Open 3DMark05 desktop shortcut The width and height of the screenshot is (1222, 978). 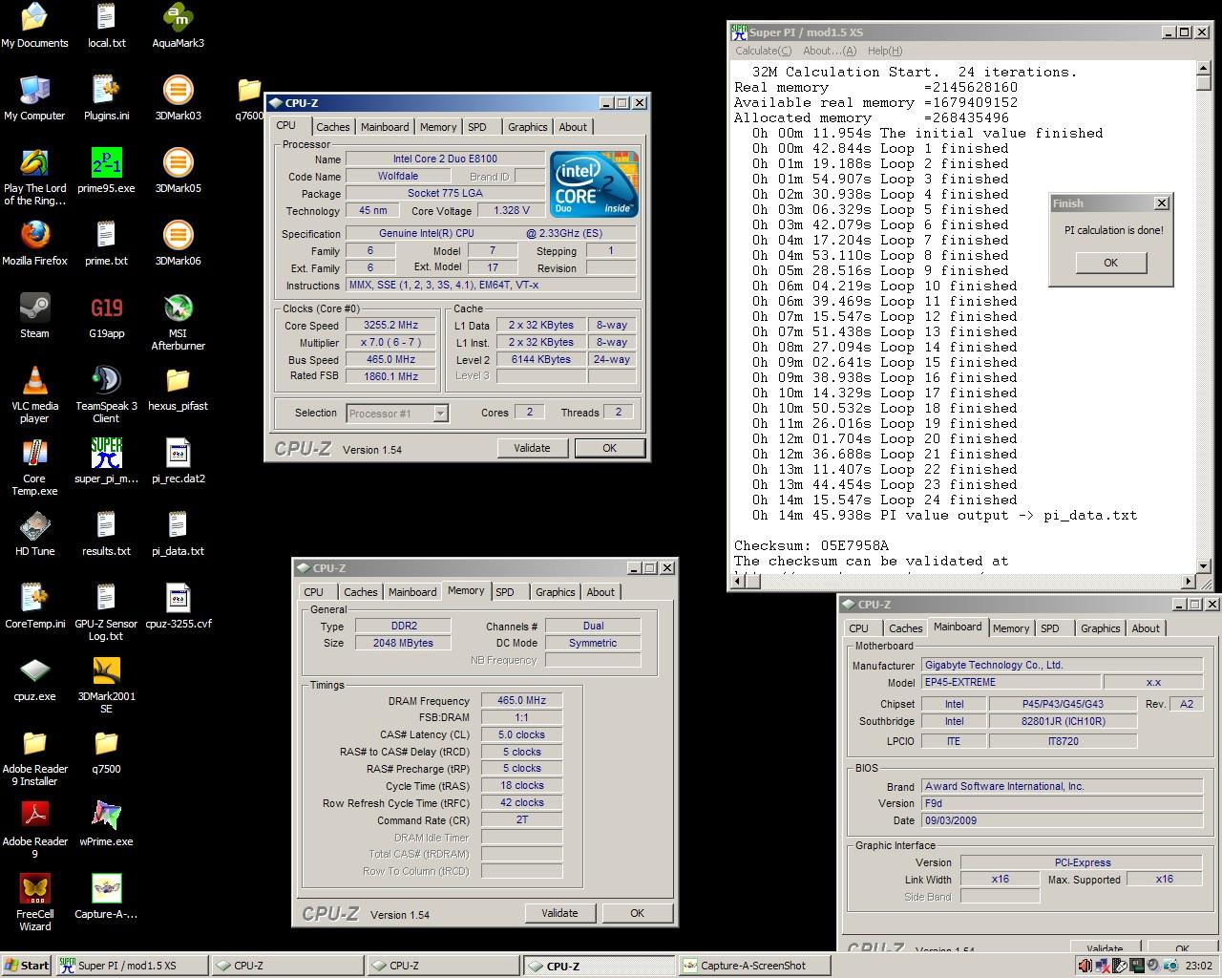pos(178,171)
